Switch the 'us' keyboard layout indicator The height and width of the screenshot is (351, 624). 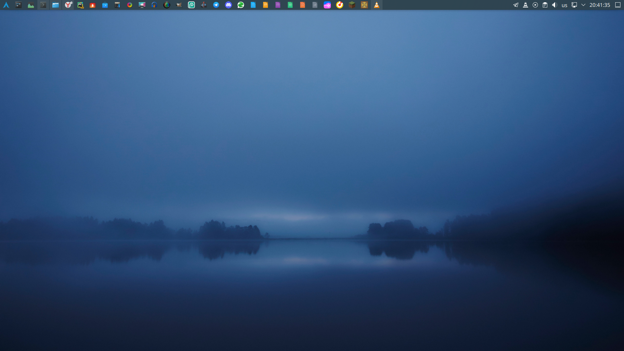(x=565, y=5)
